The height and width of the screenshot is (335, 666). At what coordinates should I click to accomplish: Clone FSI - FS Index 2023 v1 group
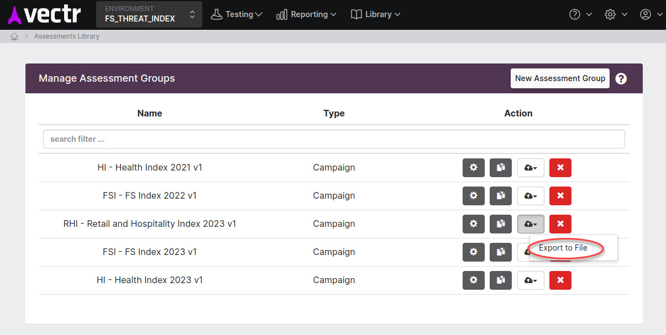[501, 252]
